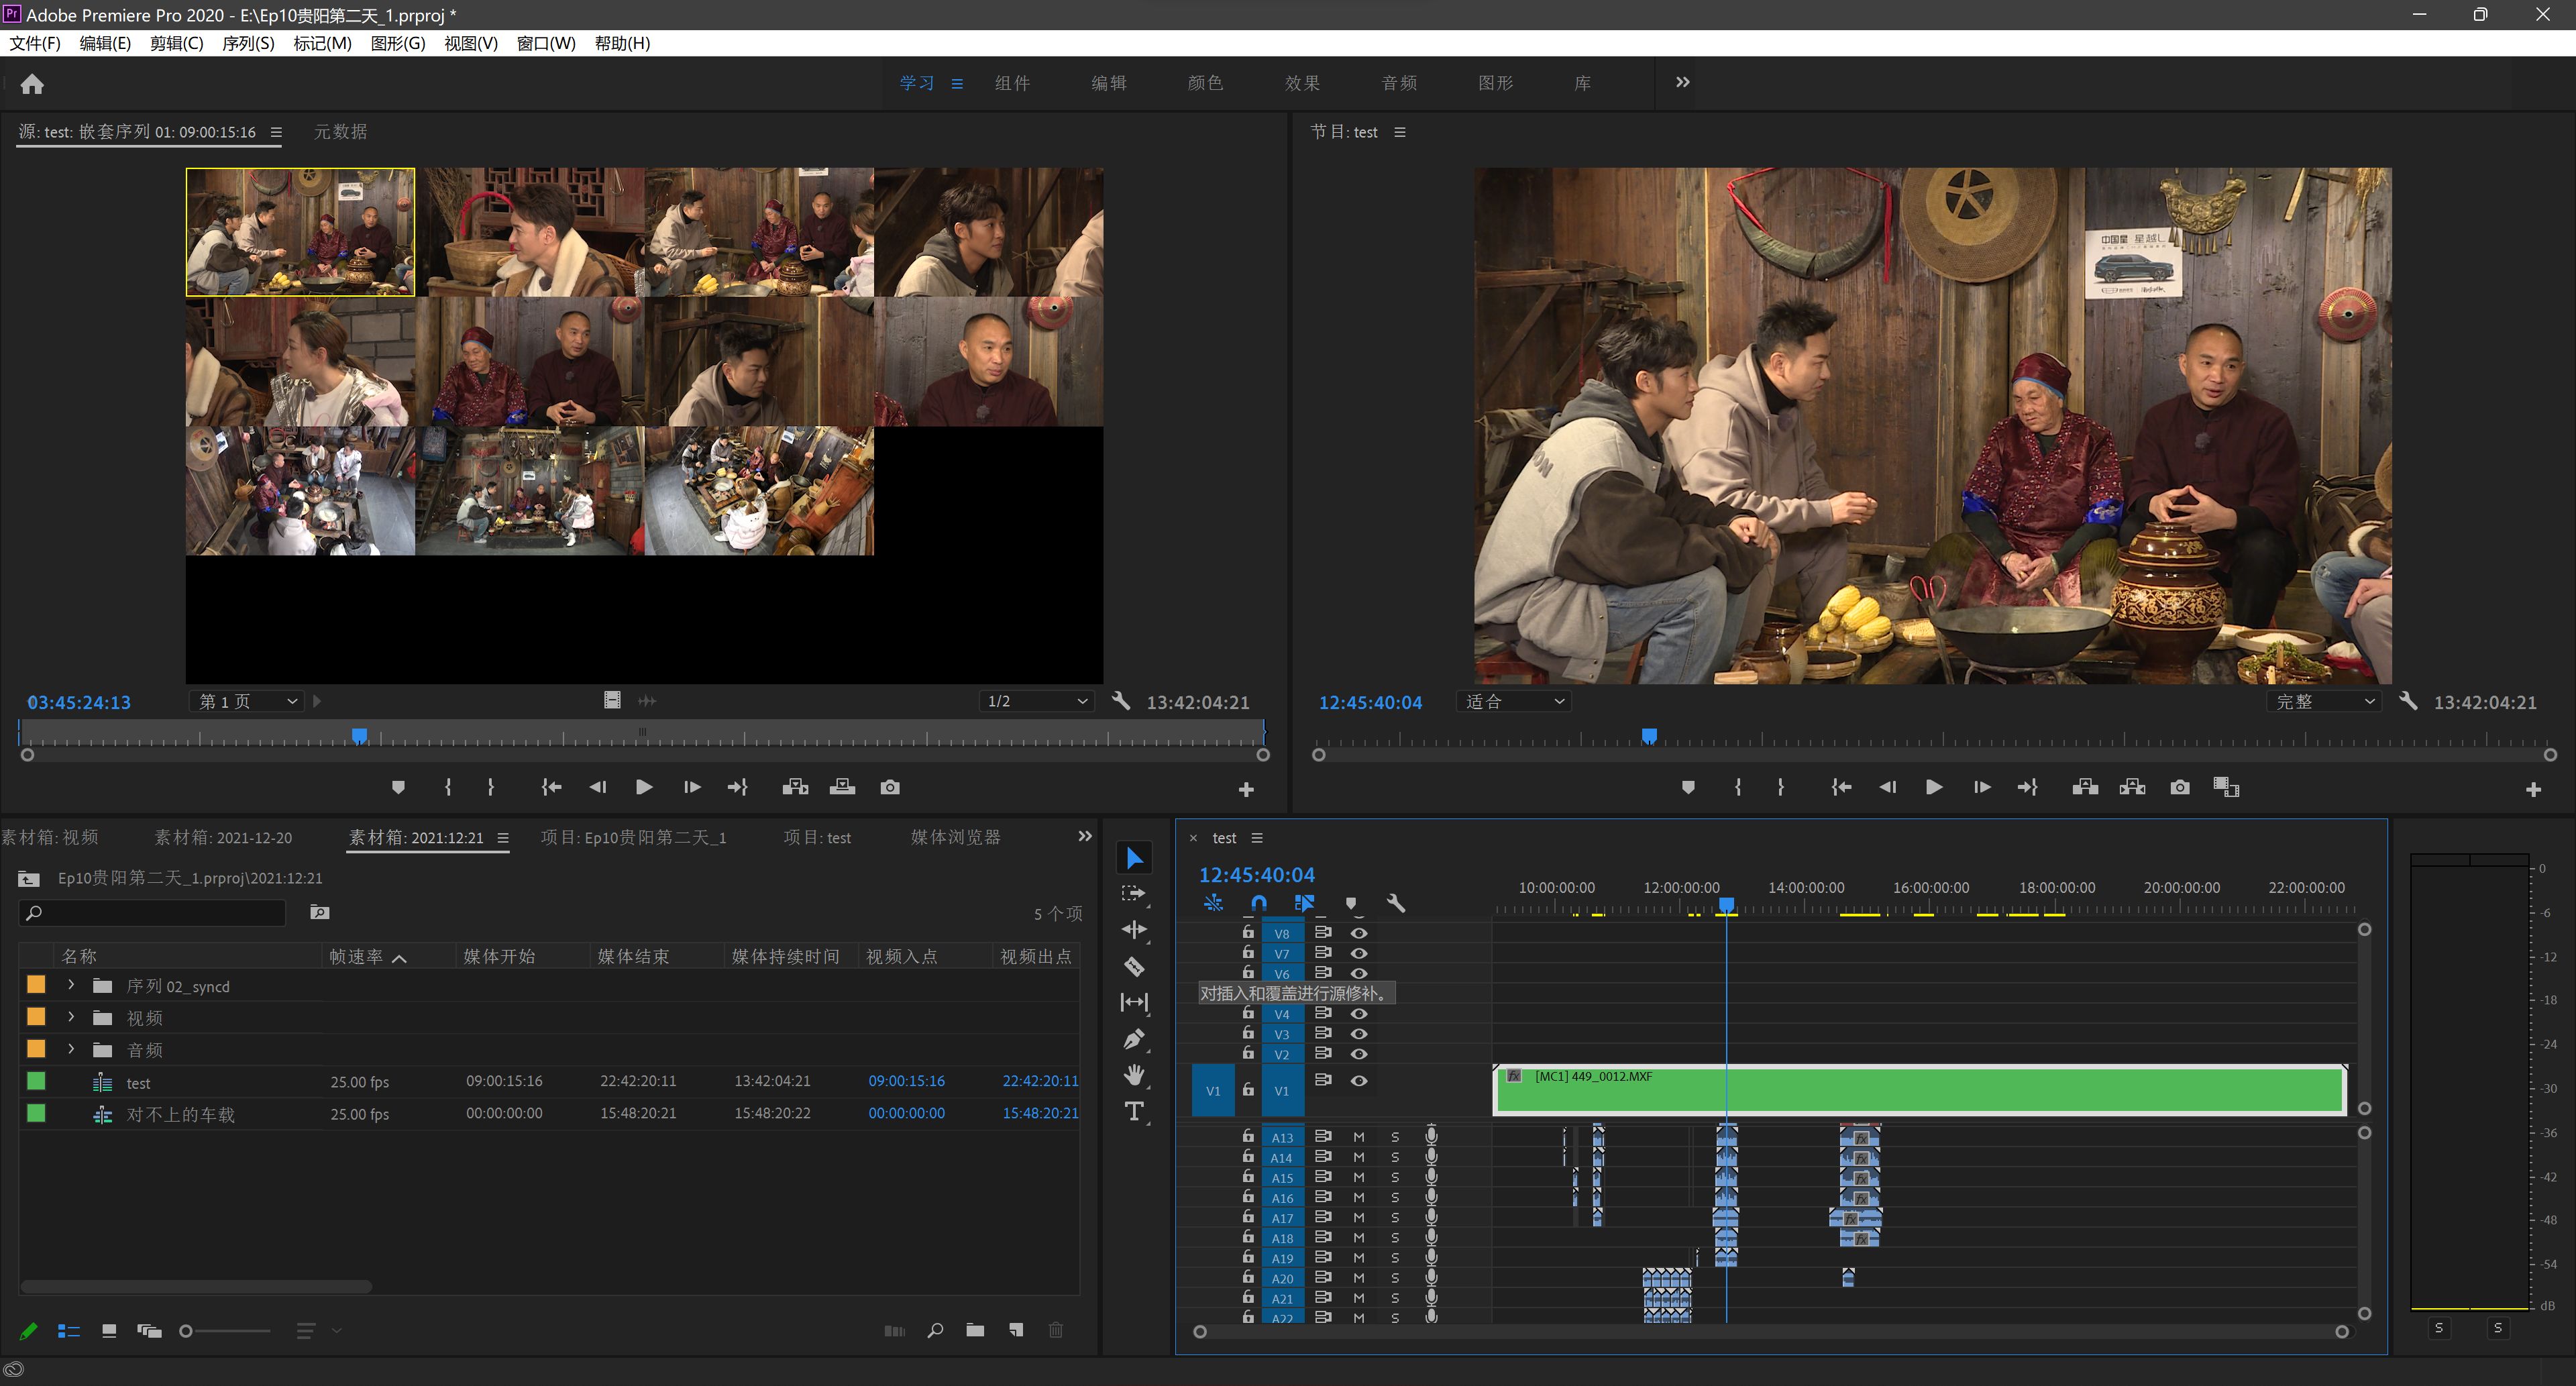Add marker in timeline panel
The height and width of the screenshot is (1386, 2576).
pyautogui.click(x=1351, y=903)
